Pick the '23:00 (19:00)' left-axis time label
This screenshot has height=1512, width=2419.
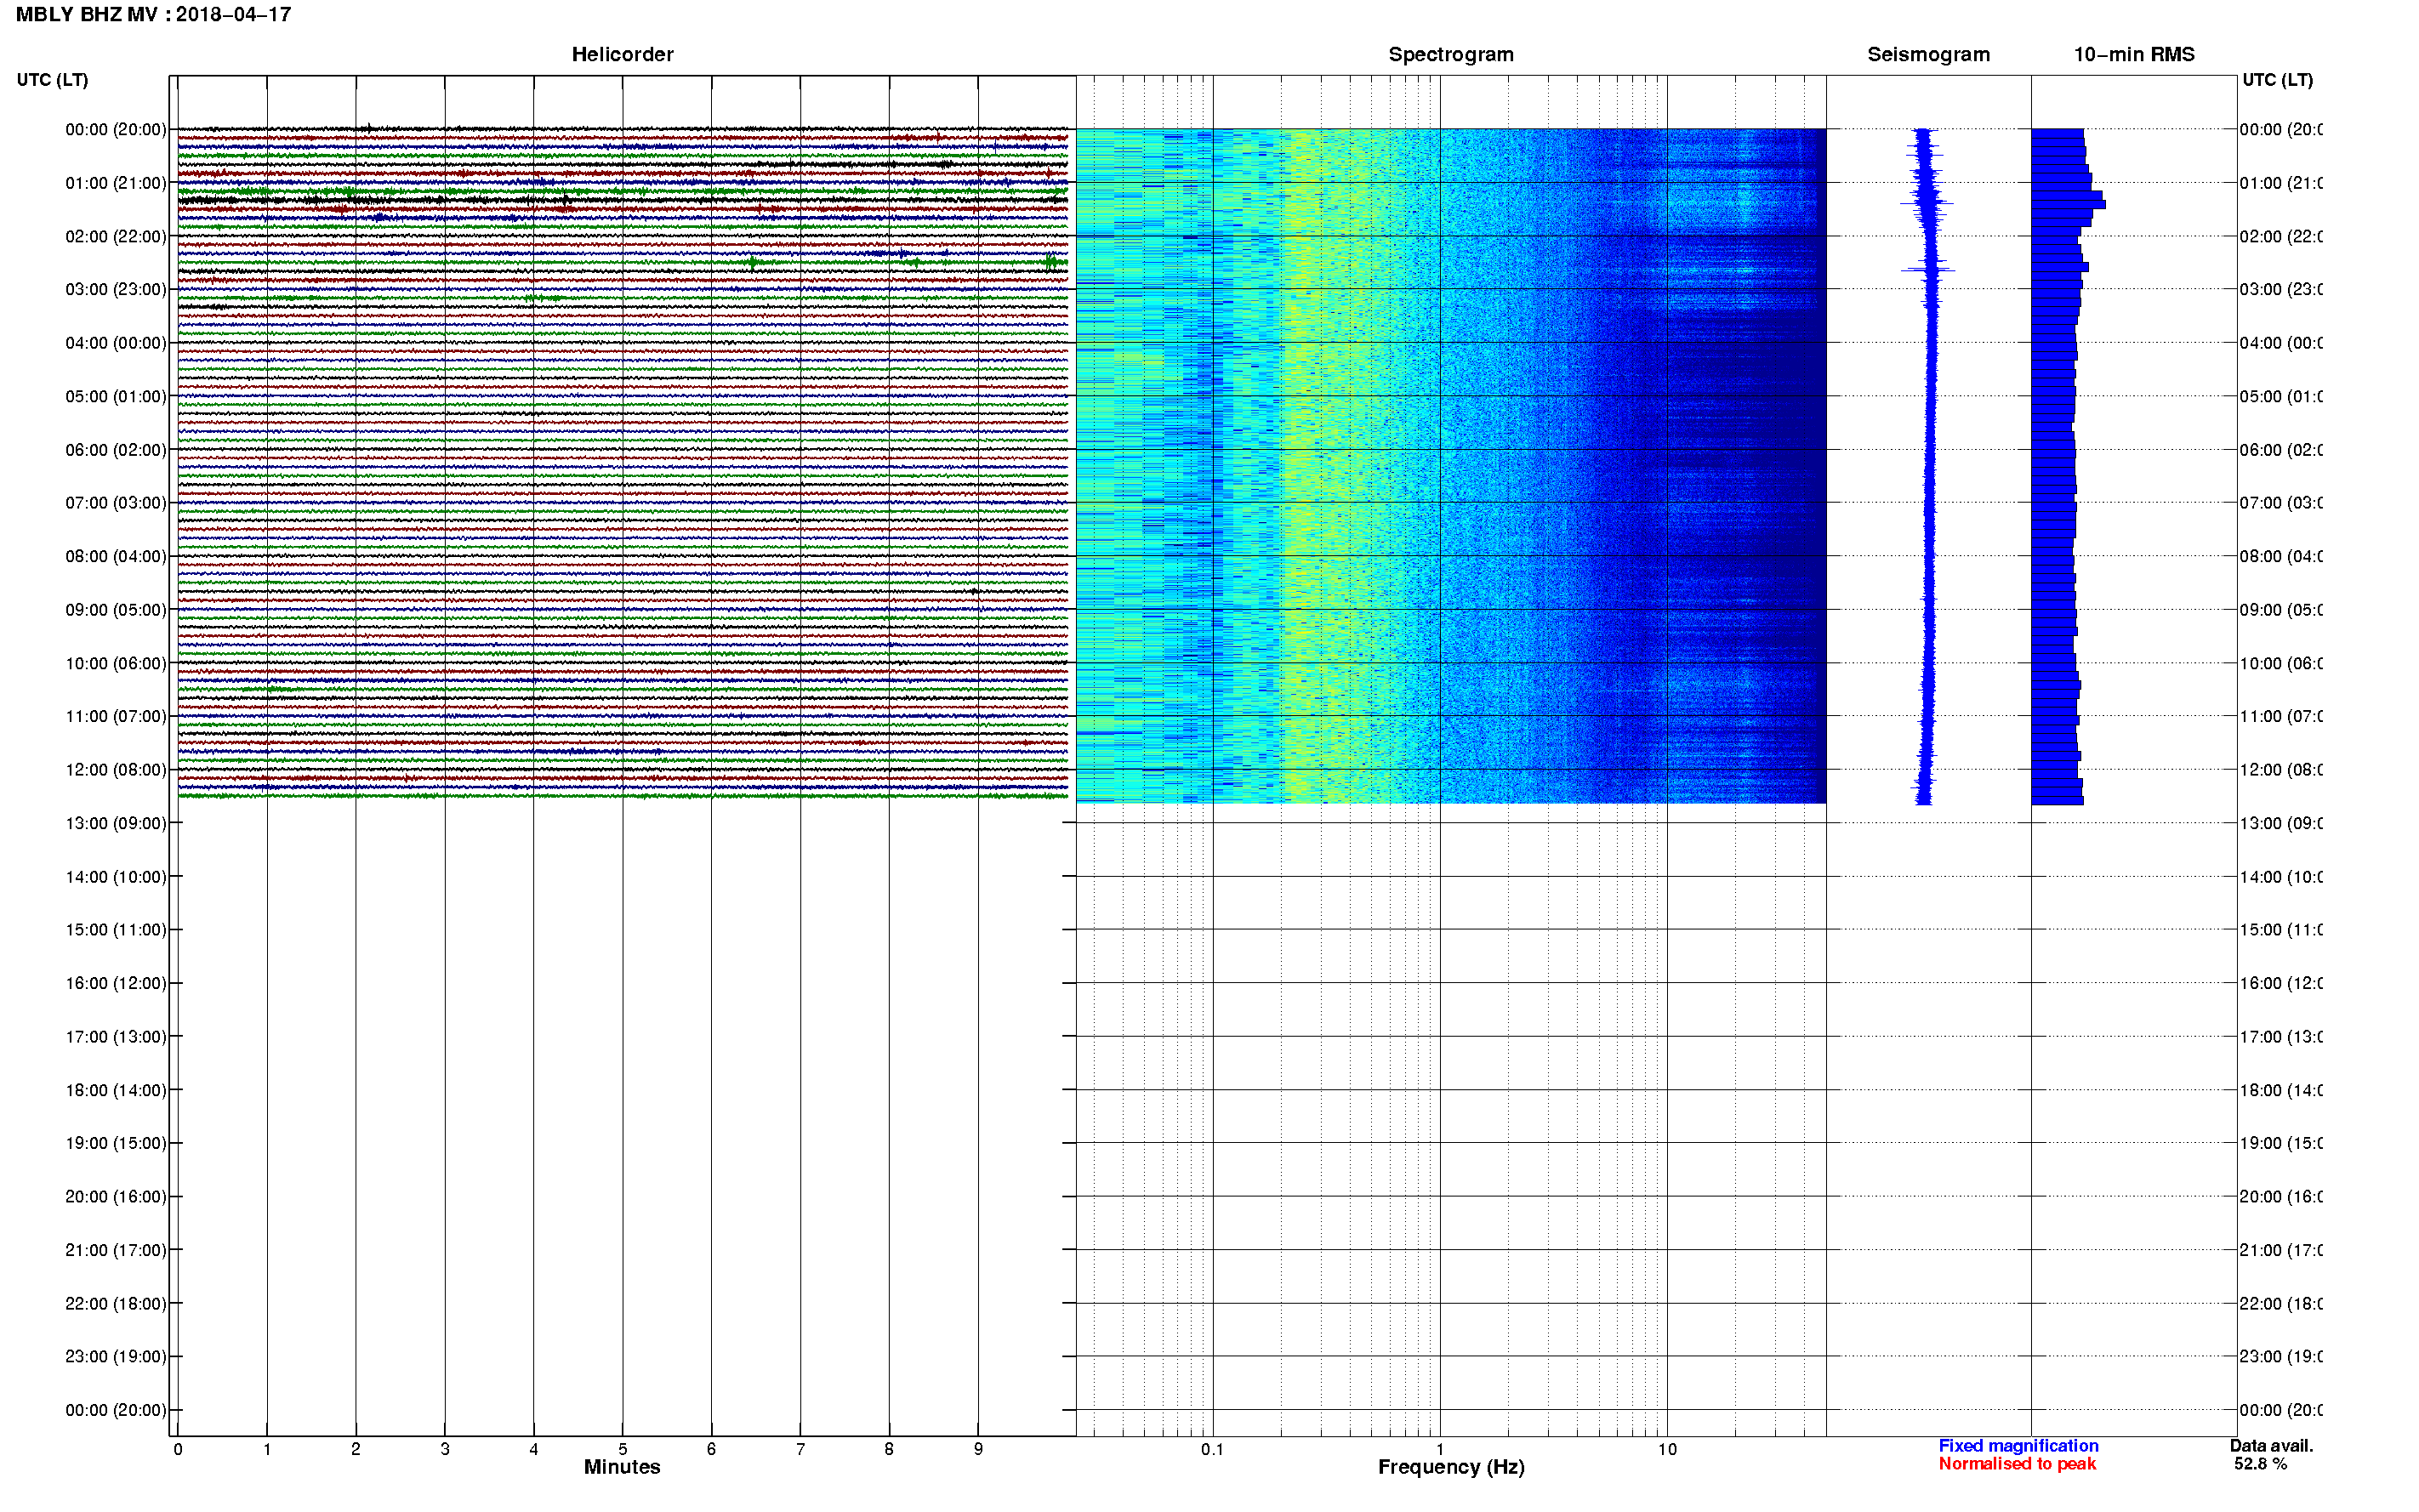coord(116,1357)
